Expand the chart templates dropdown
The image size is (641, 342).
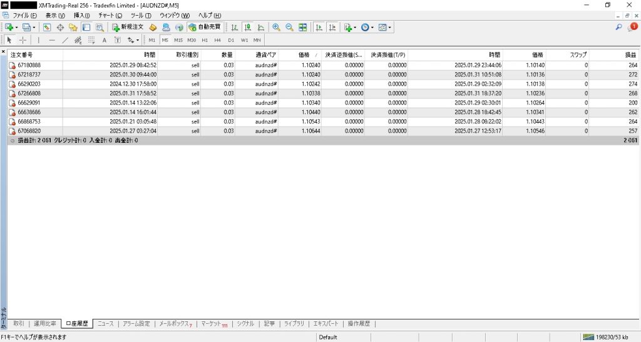tap(390, 28)
